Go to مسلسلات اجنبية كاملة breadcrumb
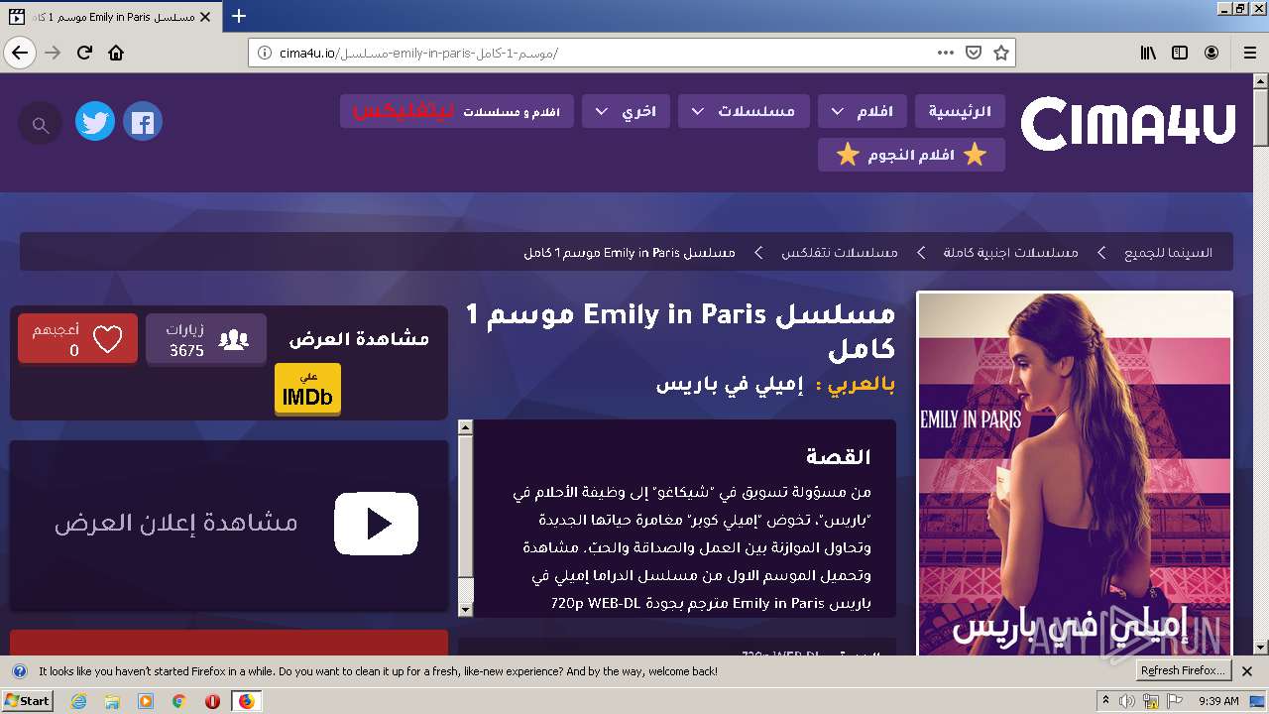The image size is (1269, 714). tap(1010, 253)
